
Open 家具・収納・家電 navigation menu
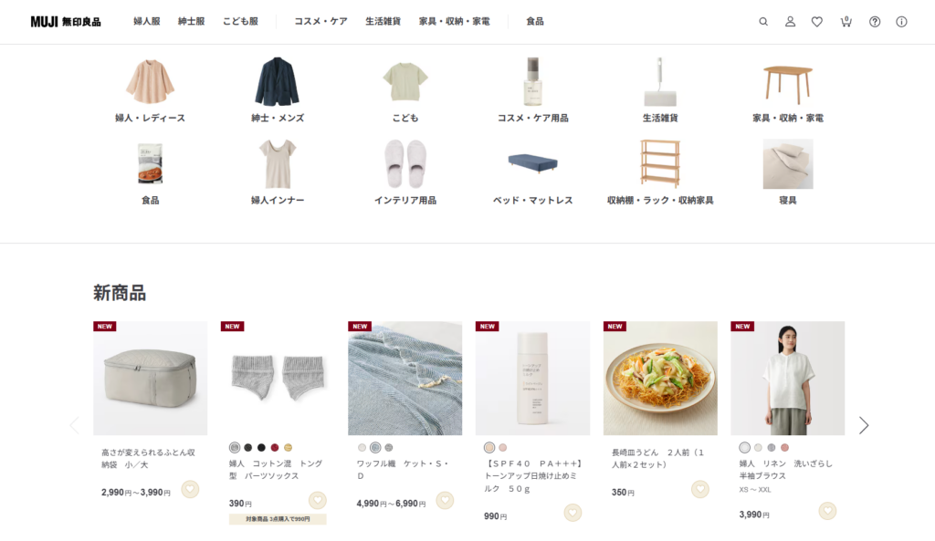(x=454, y=22)
